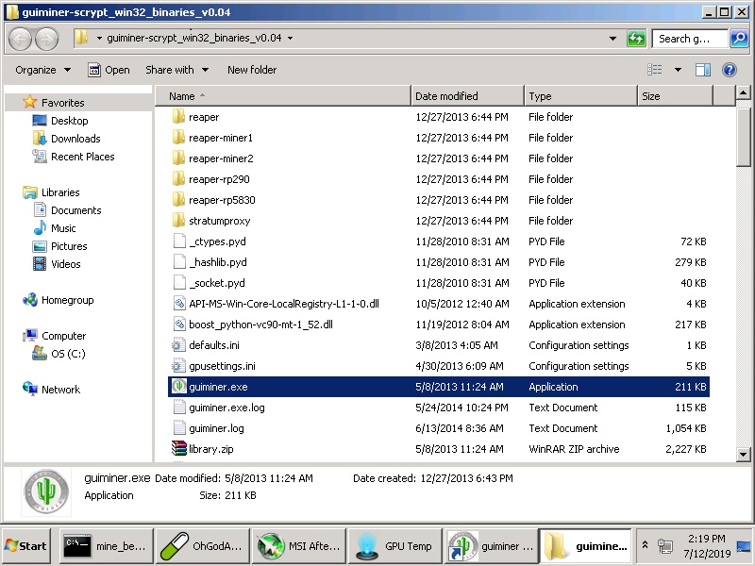Open dropdown arrow after folder name in address bar
This screenshot has width=755, height=566.
coord(290,38)
